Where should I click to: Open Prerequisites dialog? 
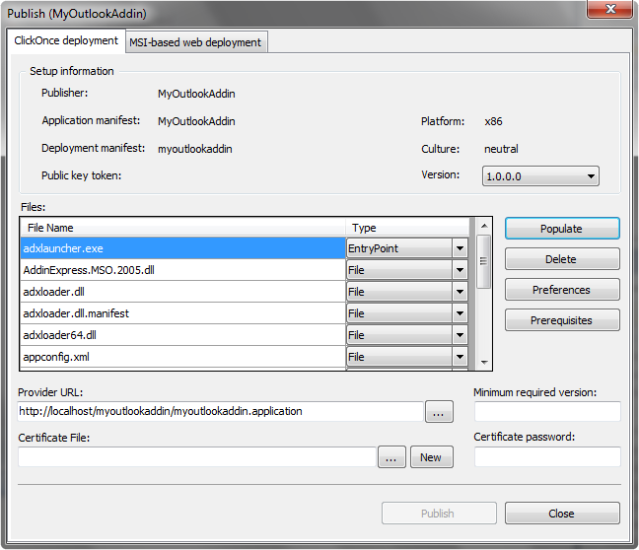click(562, 320)
